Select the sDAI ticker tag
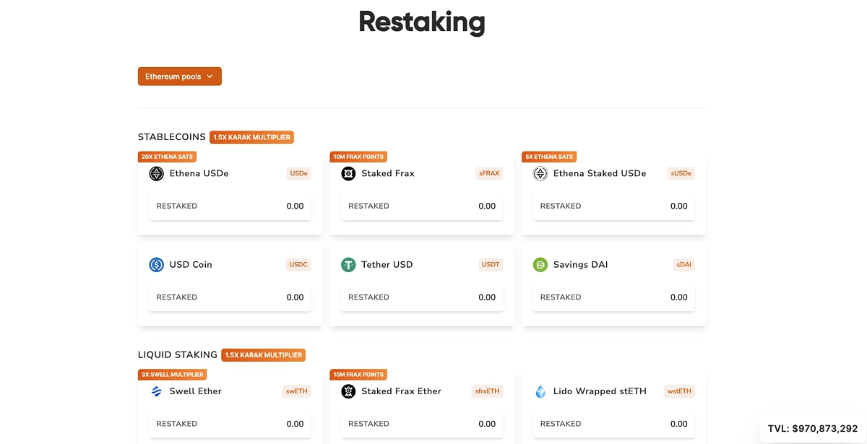 point(684,265)
